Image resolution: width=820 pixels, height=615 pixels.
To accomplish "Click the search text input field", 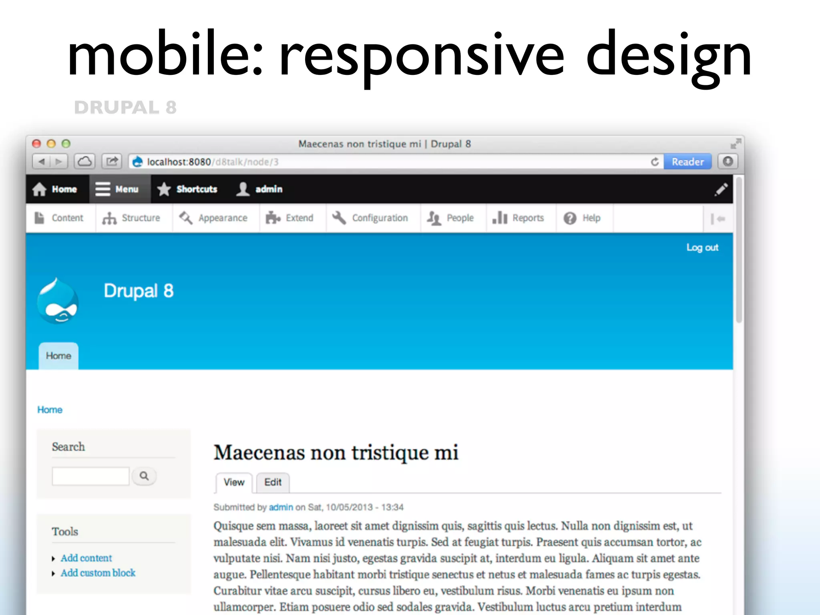I will (x=90, y=476).
